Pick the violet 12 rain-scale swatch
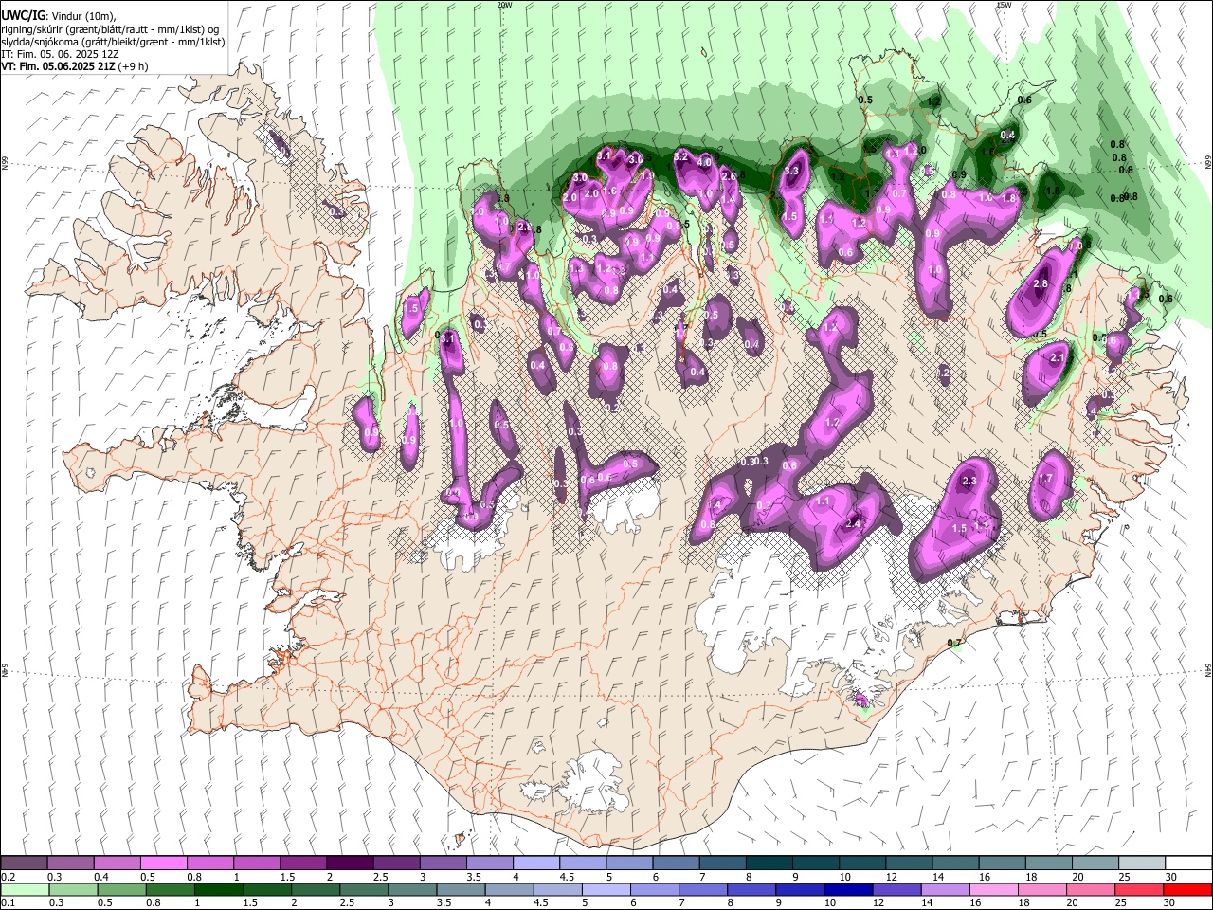This screenshot has width=1213, height=910. pyautogui.click(x=897, y=889)
